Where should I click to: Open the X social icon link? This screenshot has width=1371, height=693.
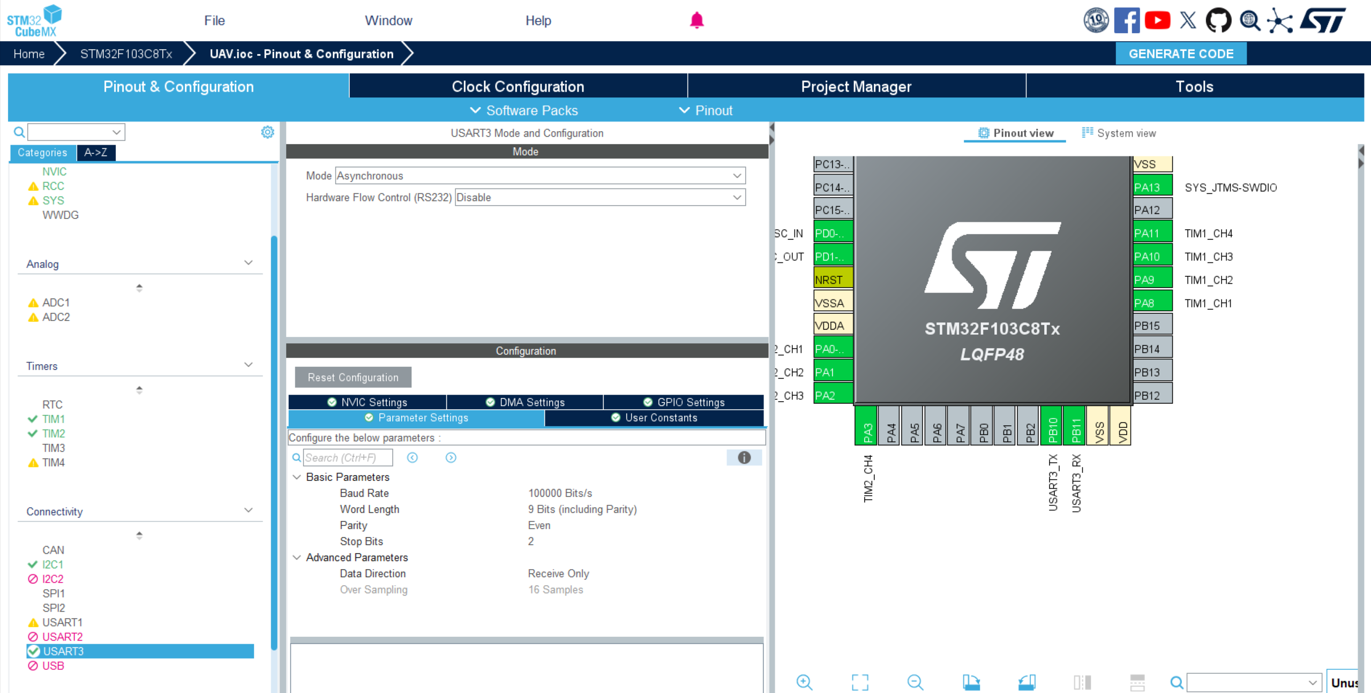pyautogui.click(x=1188, y=20)
